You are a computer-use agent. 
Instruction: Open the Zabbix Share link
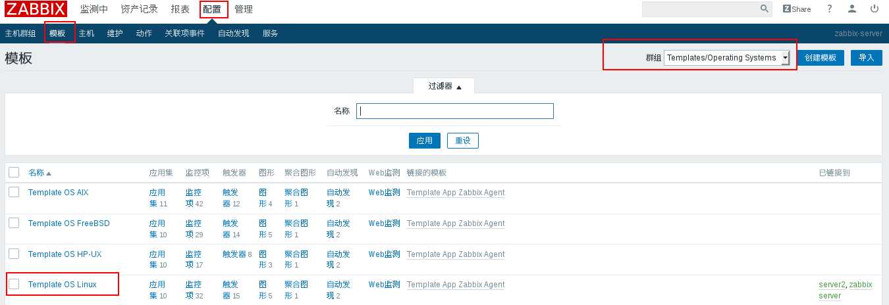(x=797, y=9)
